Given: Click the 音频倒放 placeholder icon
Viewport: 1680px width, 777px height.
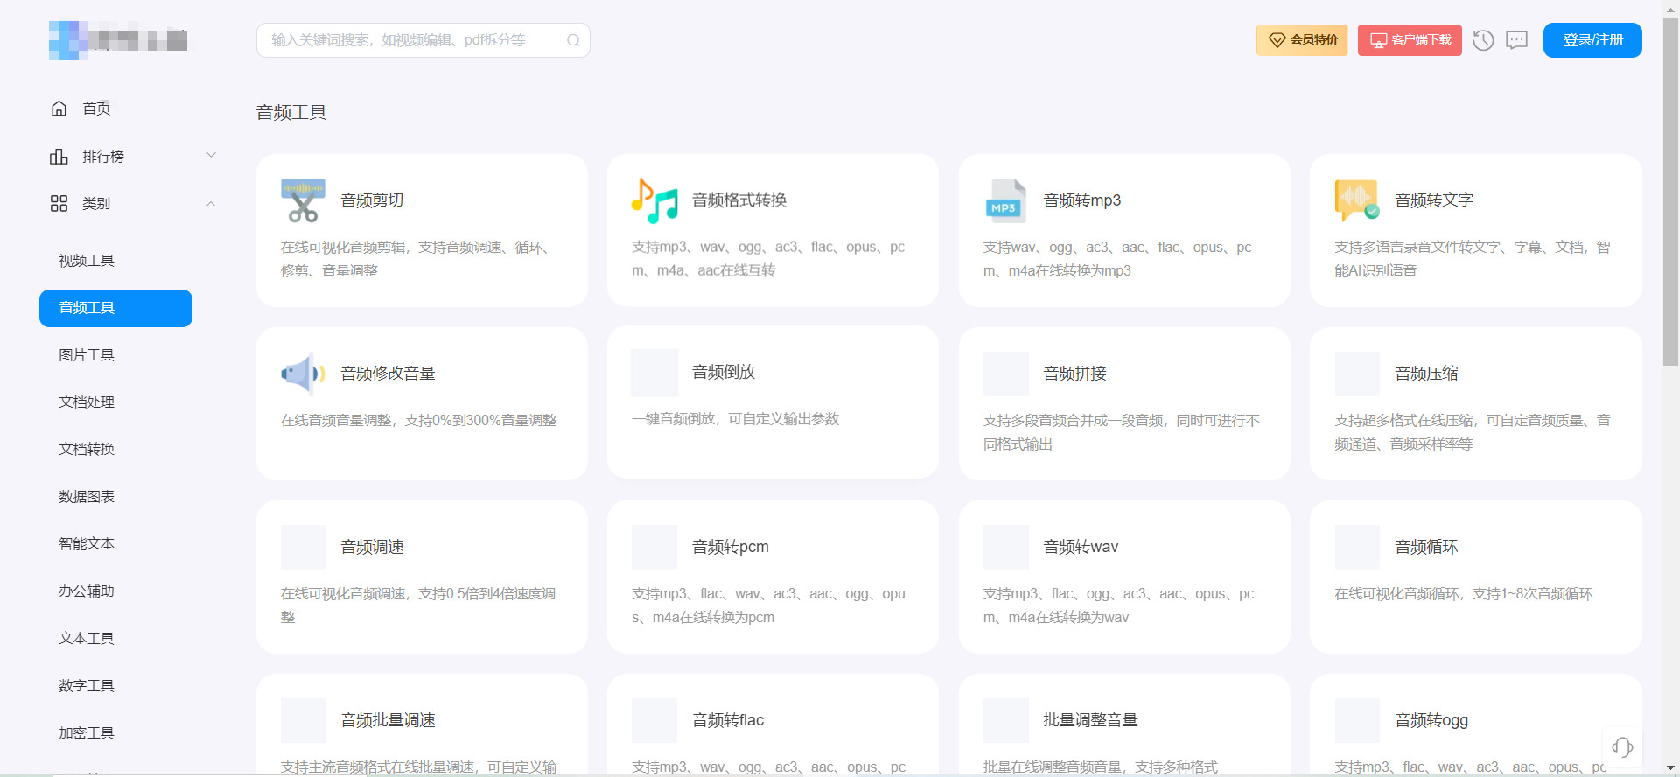Looking at the screenshot, I should (654, 372).
